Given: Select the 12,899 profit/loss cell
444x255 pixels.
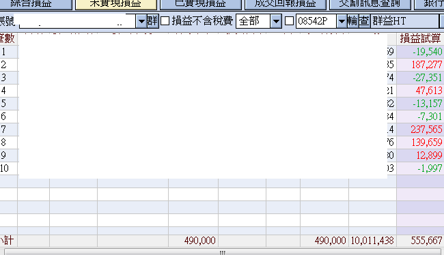Looking at the screenshot, I should coord(420,155).
